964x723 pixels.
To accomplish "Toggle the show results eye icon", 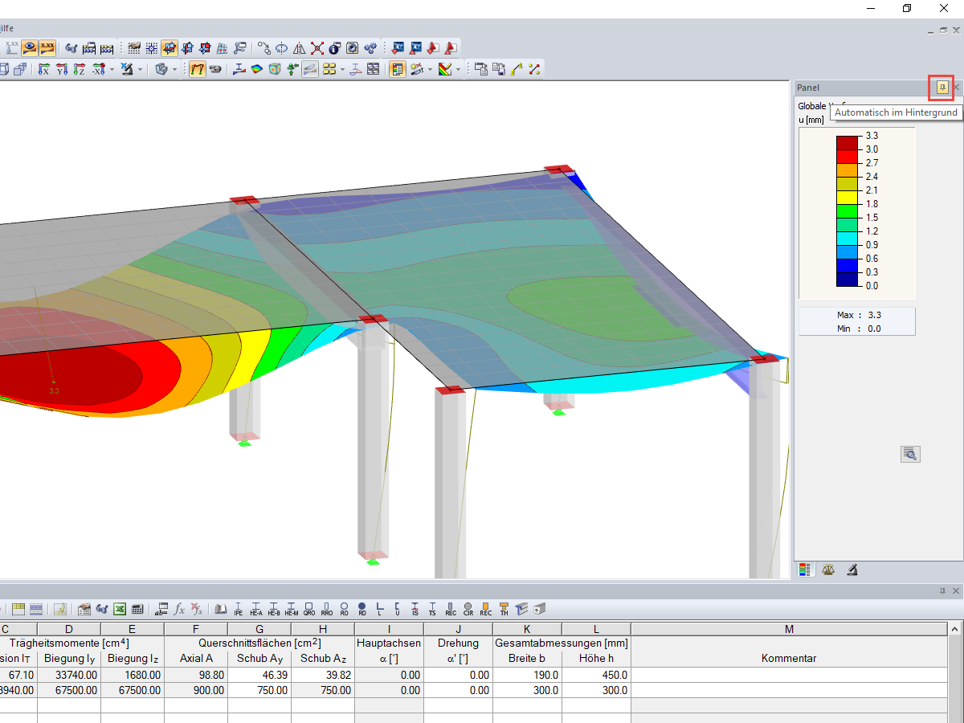I will (x=30, y=47).
